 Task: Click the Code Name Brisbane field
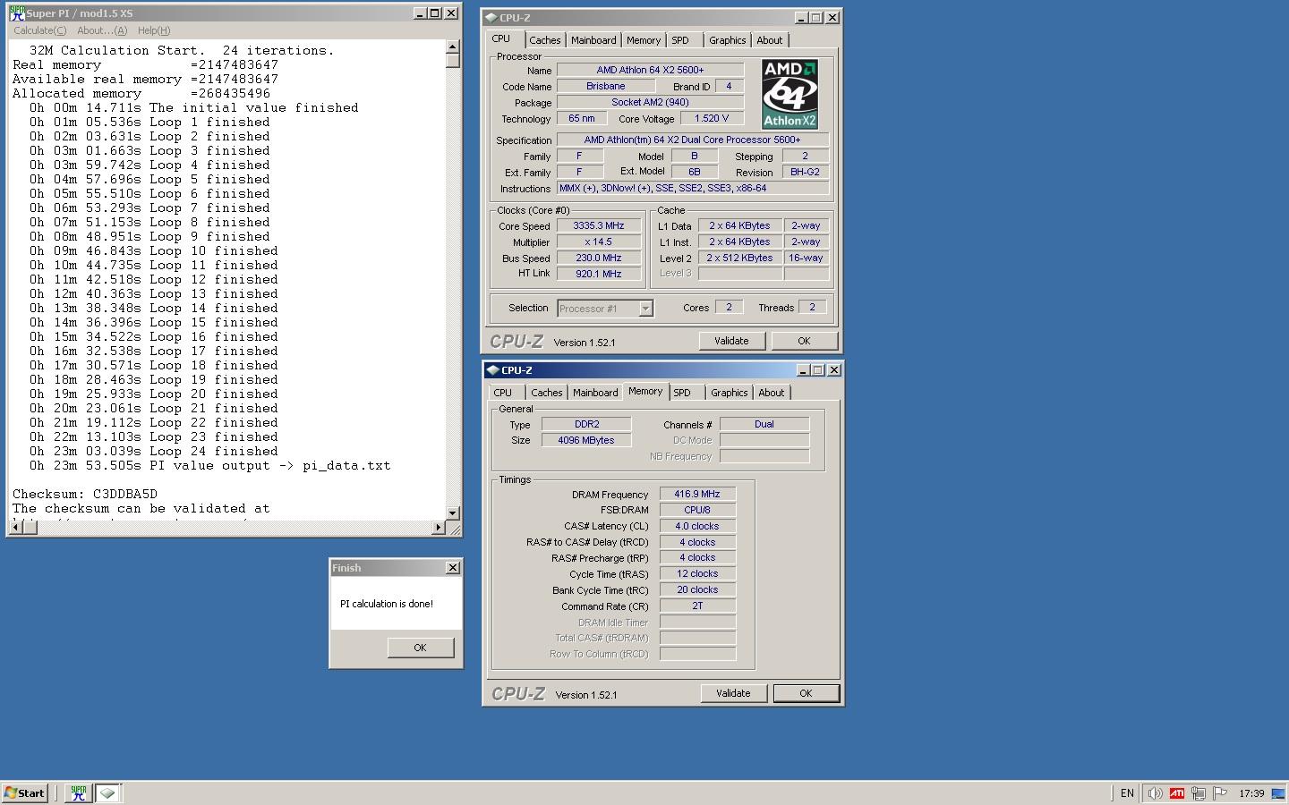[x=606, y=87]
